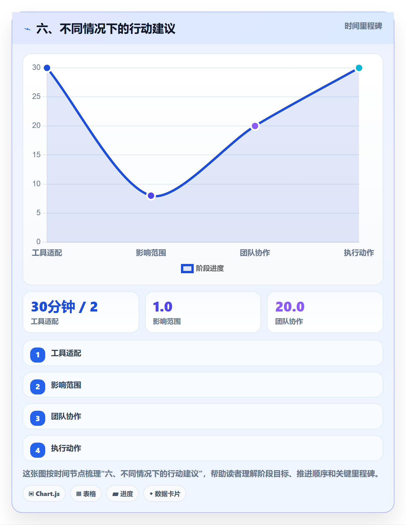Screen dimensions: 406x525
Task: Open the 影响范围 step row label
Action: pyautogui.click(x=66, y=385)
